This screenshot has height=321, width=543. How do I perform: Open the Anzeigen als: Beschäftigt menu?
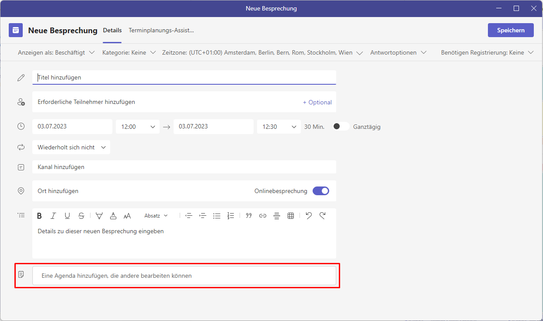[56, 52]
